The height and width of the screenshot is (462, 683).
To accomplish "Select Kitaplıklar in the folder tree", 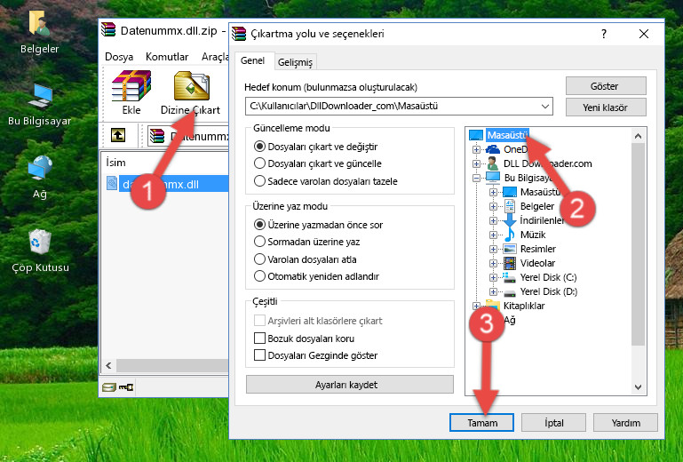I will pos(524,306).
